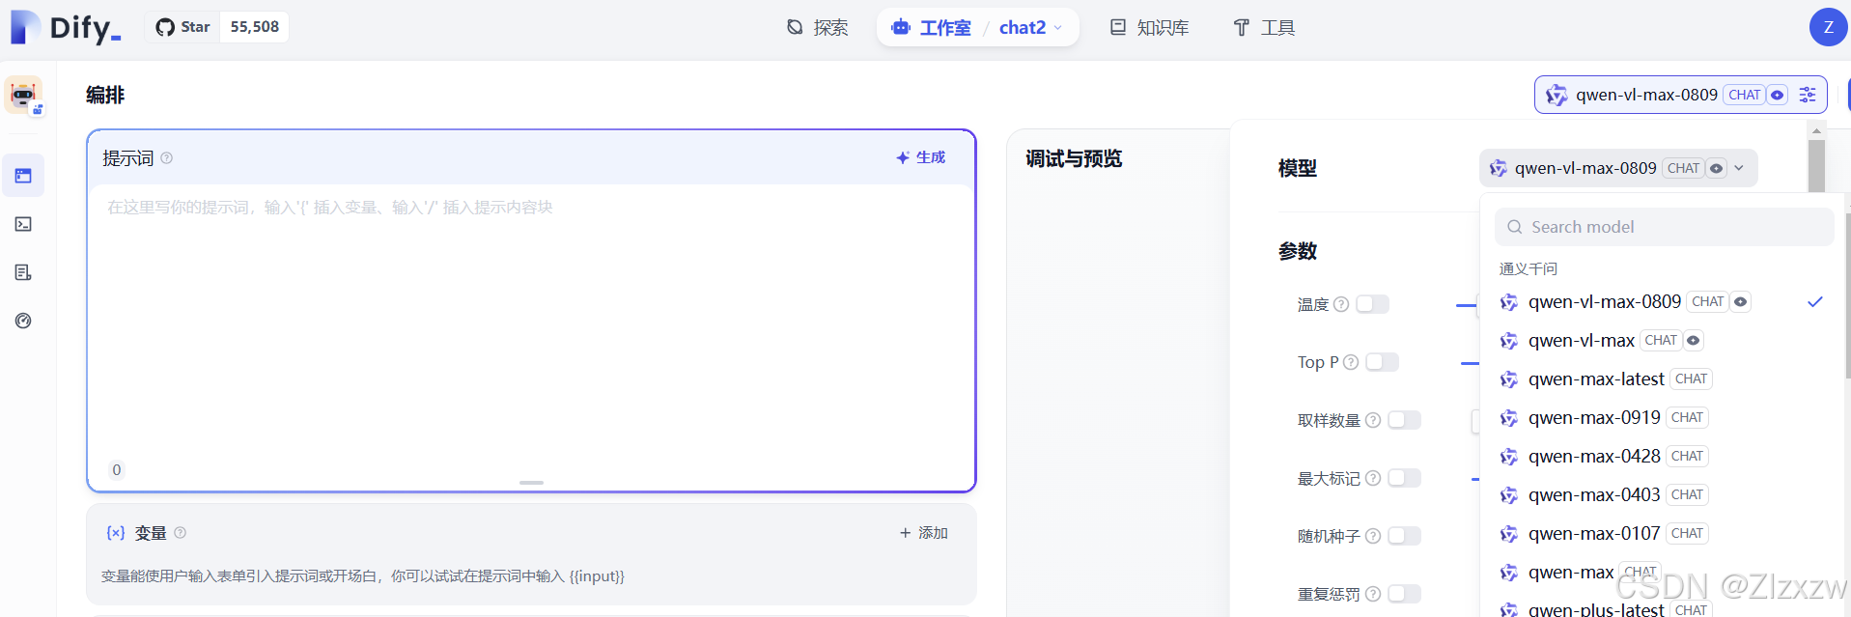Screen dimensions: 1851x617
Task: Toggle the 随机种子 random seed switch
Action: 1404,536
